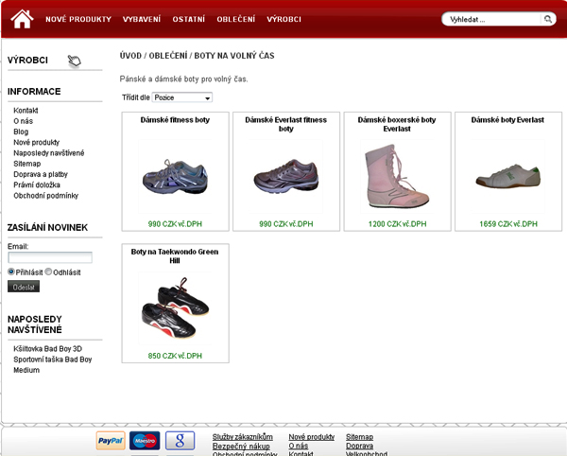Open Kontakt link in sidebar
Viewport: 567px width, 456px height.
(26, 111)
